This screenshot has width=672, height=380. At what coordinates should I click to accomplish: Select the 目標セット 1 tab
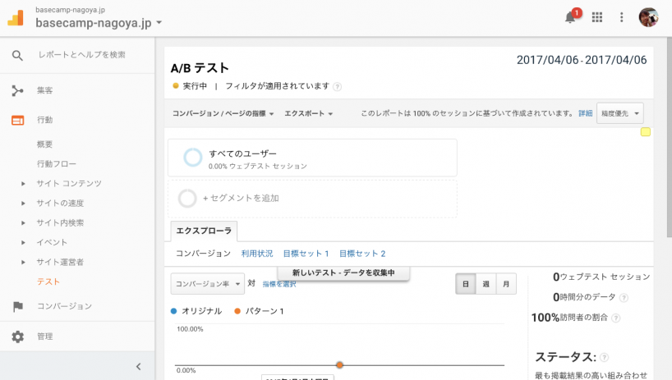306,254
